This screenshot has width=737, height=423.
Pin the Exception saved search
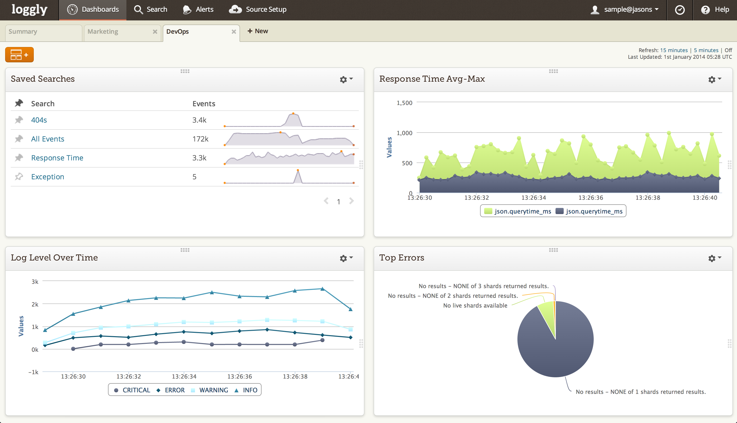point(19,176)
